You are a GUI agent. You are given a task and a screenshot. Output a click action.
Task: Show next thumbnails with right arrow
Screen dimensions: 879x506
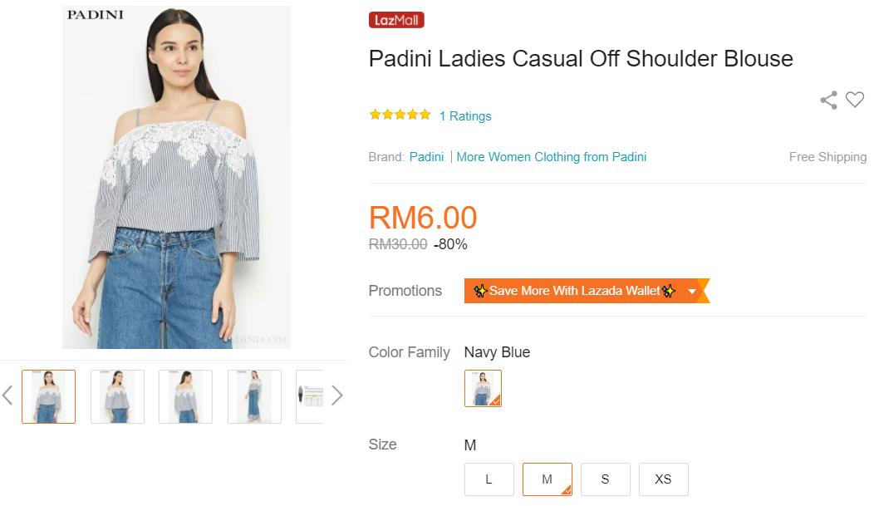click(x=336, y=395)
